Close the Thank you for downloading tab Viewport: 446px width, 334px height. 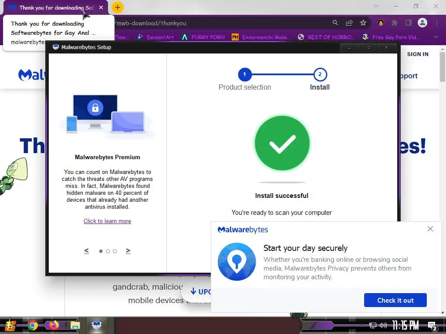click(101, 8)
